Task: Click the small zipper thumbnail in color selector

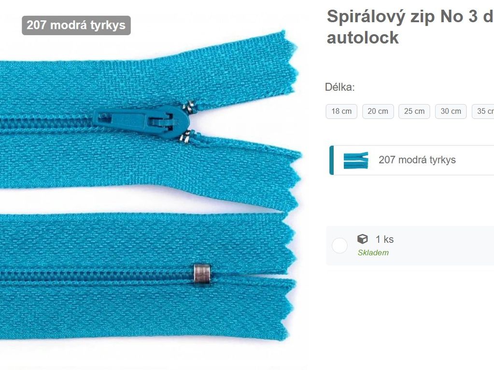Action: [x=356, y=160]
